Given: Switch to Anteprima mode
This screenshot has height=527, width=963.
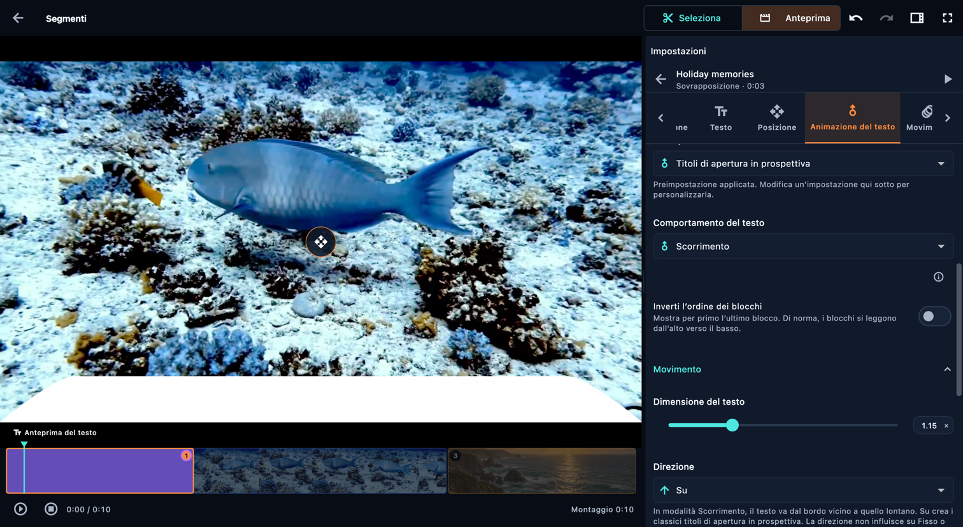Looking at the screenshot, I should tap(791, 18).
